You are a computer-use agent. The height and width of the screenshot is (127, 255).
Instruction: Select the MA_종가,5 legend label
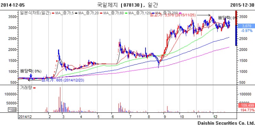65,13
